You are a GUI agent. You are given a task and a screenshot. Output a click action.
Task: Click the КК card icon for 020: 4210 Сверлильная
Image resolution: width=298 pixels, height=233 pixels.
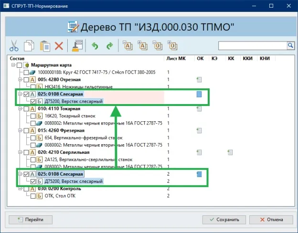coord(230,152)
